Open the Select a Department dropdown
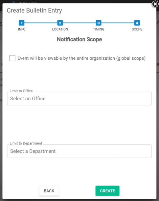159x201 pixels. click(79, 151)
